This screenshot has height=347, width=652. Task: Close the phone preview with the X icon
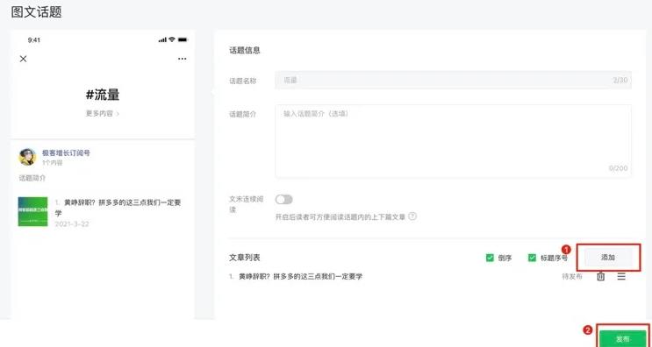tap(24, 59)
